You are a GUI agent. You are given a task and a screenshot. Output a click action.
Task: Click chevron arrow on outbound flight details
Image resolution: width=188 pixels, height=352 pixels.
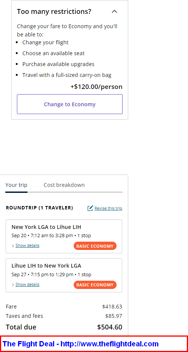(13, 246)
